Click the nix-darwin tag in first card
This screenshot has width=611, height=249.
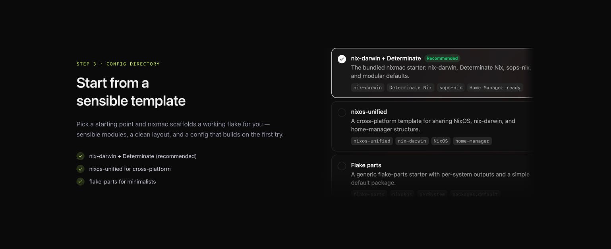tap(367, 88)
